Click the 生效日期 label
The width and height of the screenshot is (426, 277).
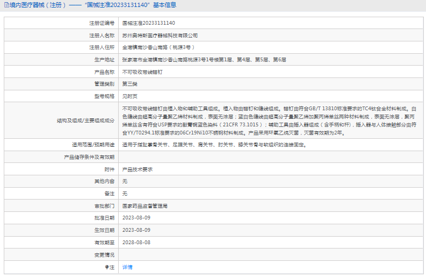(104, 230)
